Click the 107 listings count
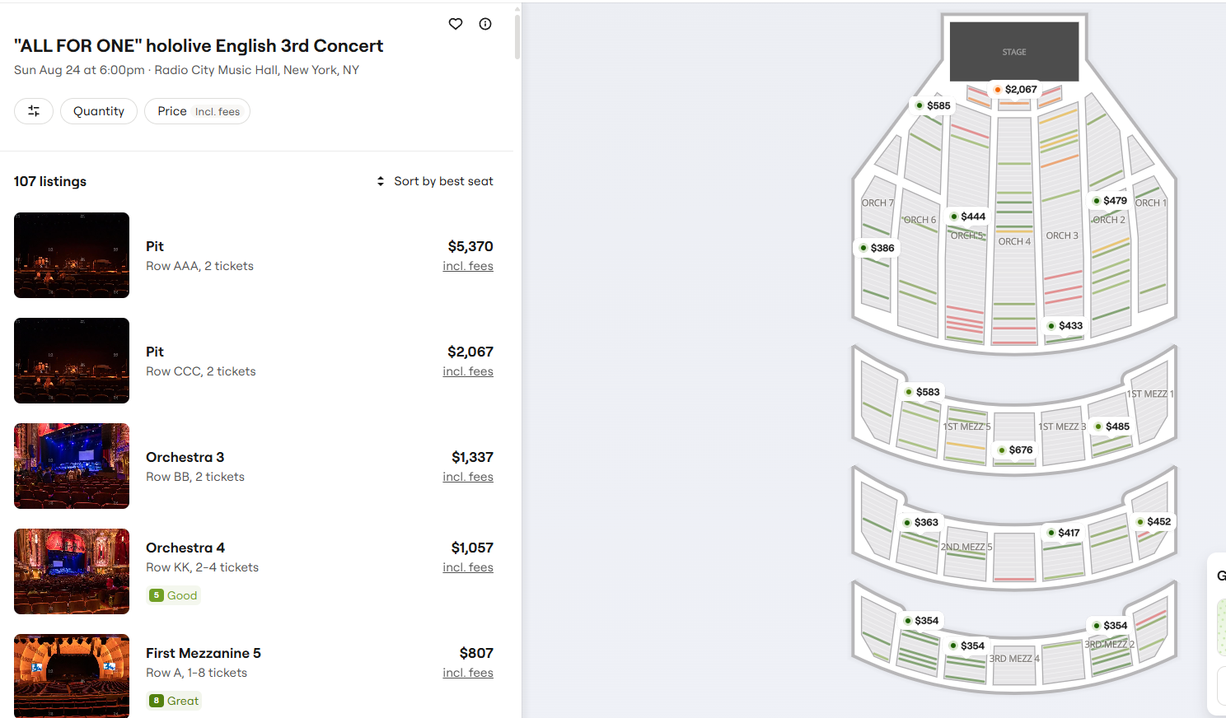Image resolution: width=1226 pixels, height=718 pixels. coord(50,181)
